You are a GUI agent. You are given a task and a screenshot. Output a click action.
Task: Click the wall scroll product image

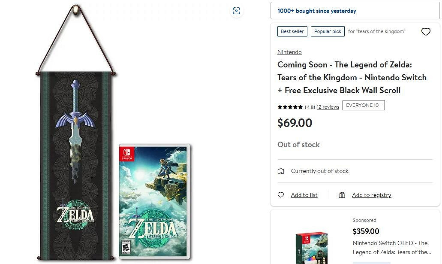click(76, 133)
